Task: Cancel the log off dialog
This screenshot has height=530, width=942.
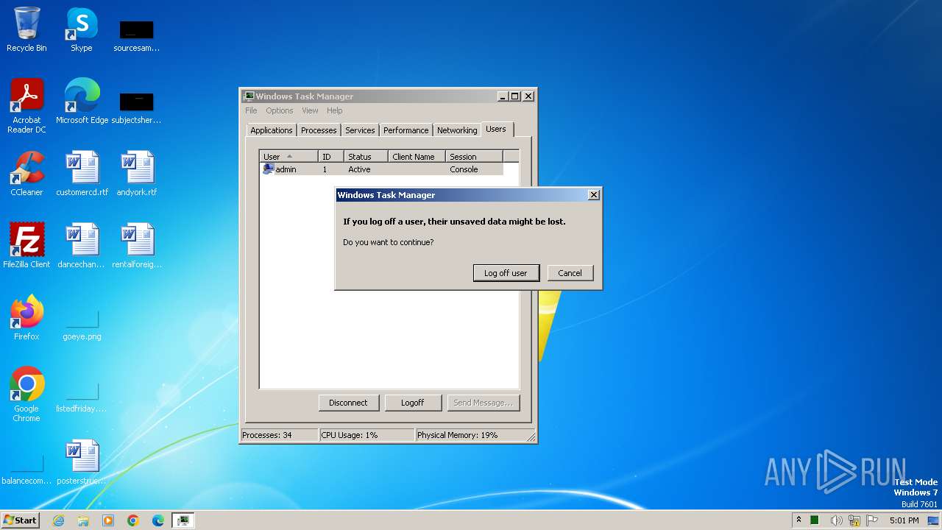Action: [x=570, y=273]
